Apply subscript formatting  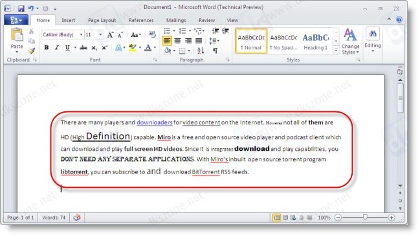tap(94, 48)
